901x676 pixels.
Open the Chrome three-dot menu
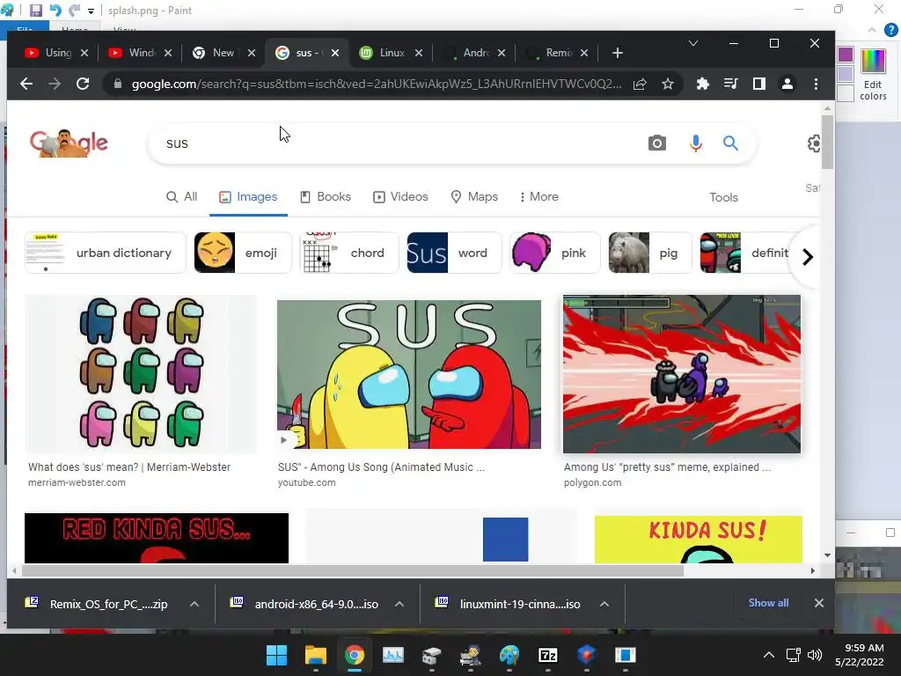(x=816, y=84)
